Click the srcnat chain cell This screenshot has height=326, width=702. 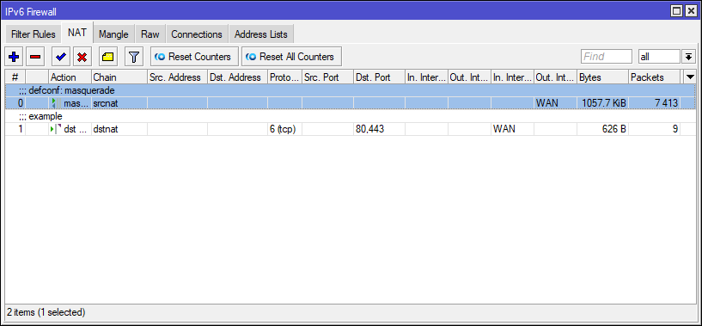(x=119, y=103)
